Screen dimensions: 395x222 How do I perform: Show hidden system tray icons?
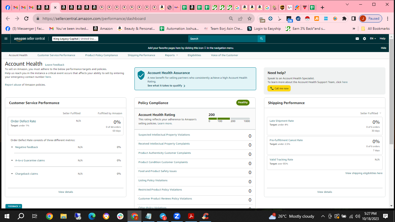pos(322,216)
